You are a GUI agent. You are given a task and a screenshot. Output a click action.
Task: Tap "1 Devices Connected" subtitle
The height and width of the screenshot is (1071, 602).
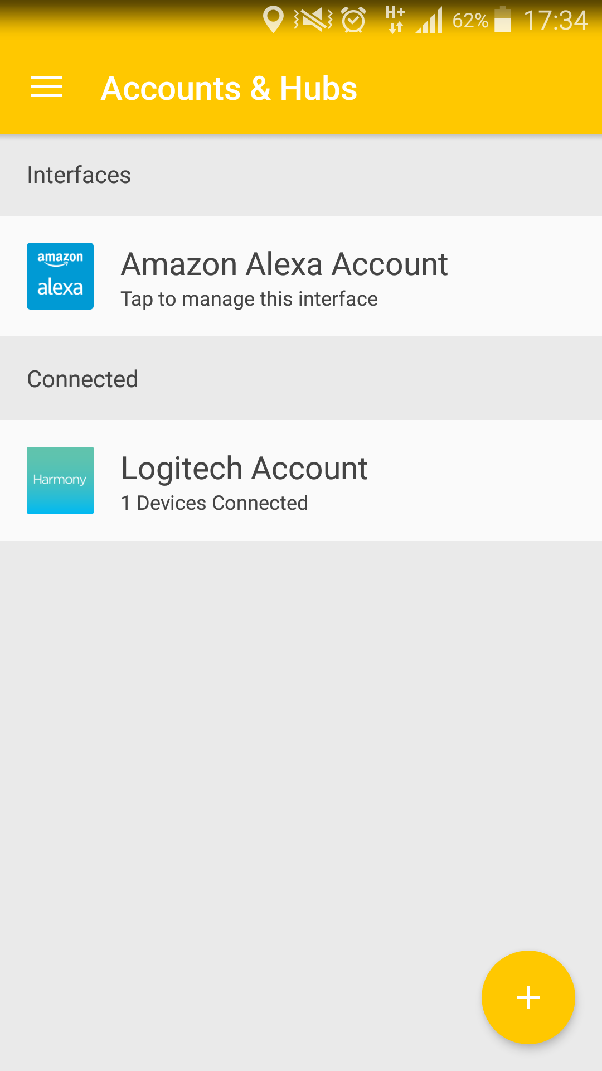click(215, 503)
